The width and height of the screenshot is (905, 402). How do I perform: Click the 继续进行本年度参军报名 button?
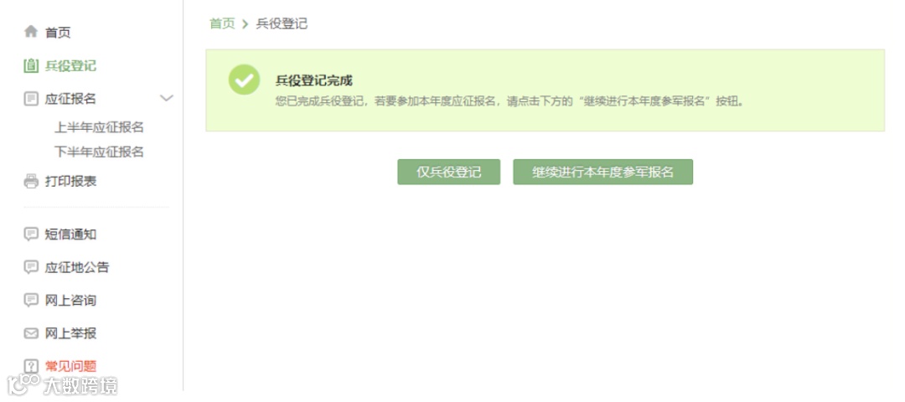click(602, 172)
